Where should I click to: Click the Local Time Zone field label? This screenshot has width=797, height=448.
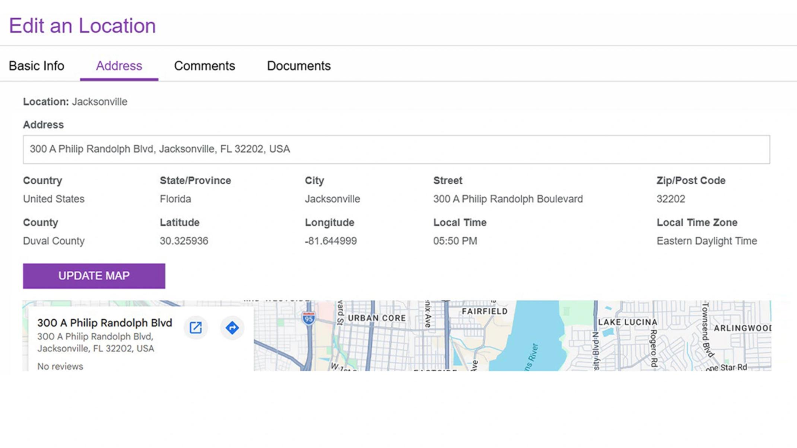click(x=697, y=223)
